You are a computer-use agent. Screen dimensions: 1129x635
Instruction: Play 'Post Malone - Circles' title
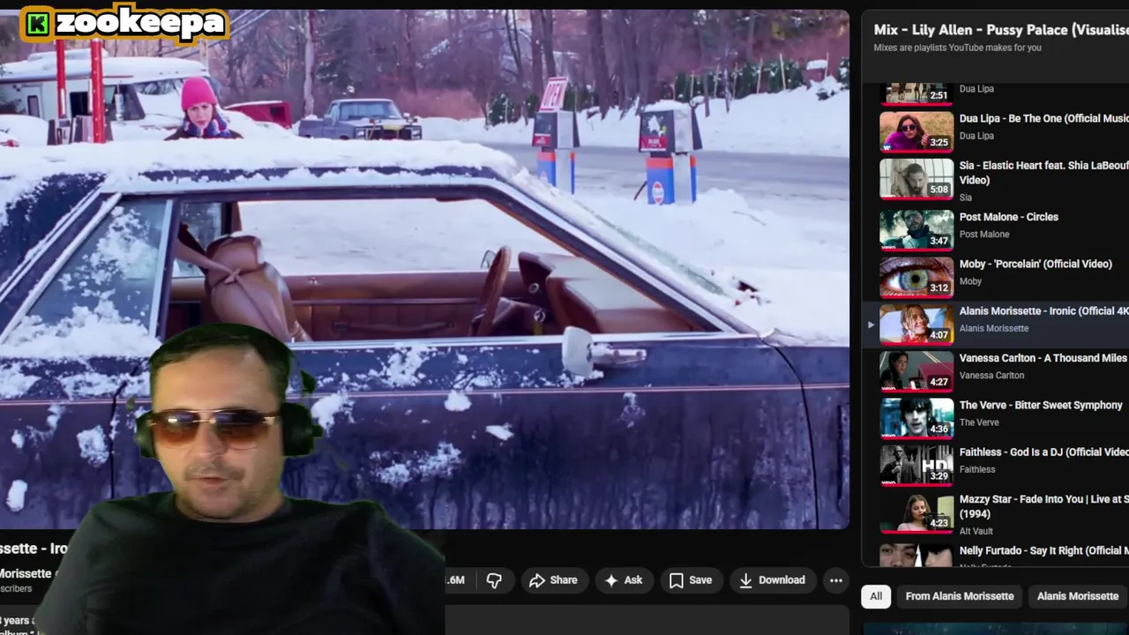(1008, 217)
